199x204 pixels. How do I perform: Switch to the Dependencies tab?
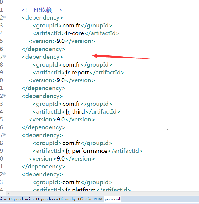click(21, 199)
